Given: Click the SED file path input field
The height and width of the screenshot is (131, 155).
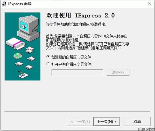Looking at the screenshot, I should [x=78, y=72].
